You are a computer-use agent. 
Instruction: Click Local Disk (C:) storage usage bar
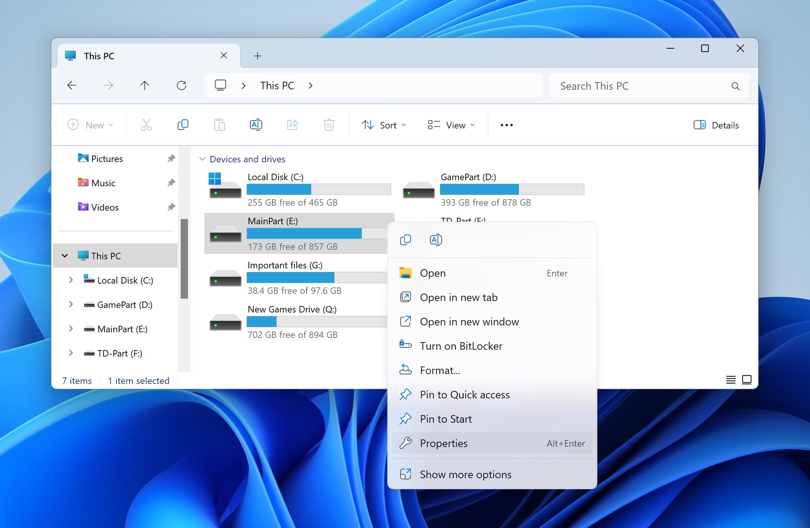[x=319, y=189]
